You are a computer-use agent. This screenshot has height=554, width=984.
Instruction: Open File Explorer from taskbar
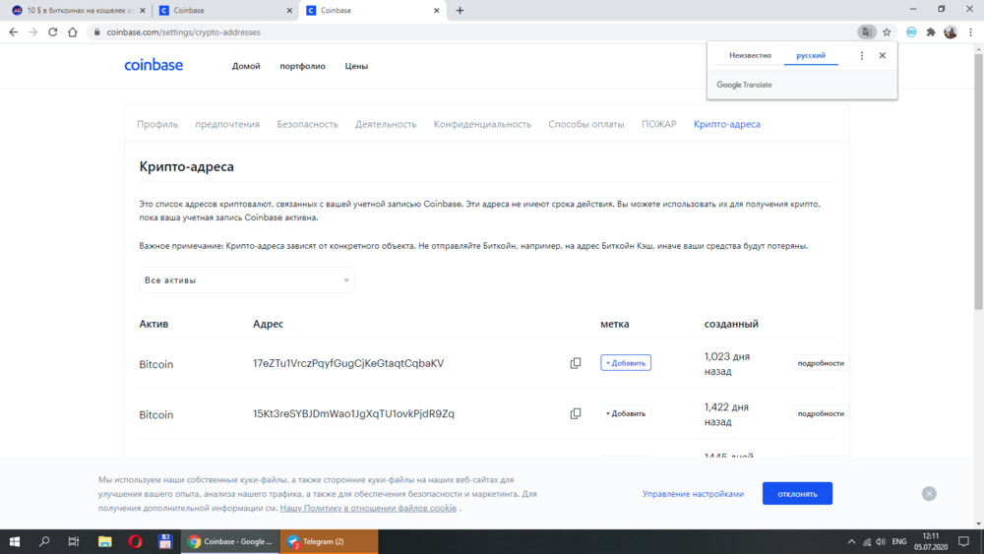(x=105, y=541)
